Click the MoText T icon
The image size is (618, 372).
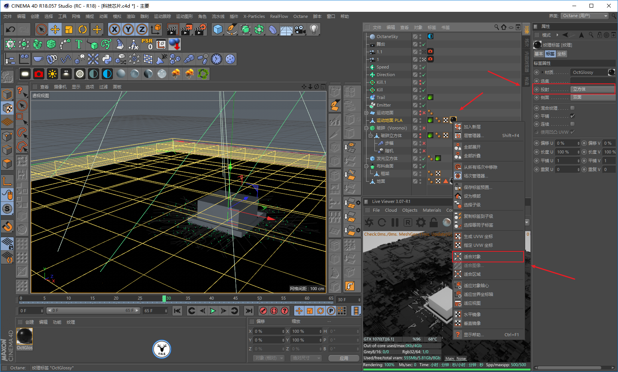click(79, 44)
